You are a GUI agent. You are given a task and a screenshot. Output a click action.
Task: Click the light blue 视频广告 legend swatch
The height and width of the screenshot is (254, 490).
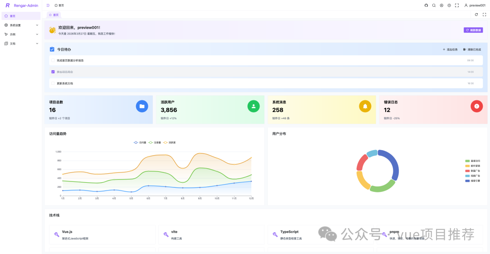[467, 176]
